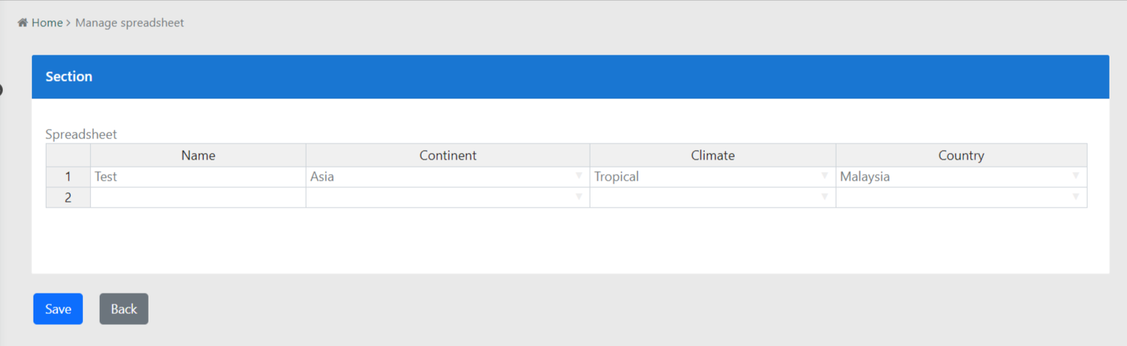
Task: Expand Climate dropdown arrow in row 2
Action: click(825, 197)
